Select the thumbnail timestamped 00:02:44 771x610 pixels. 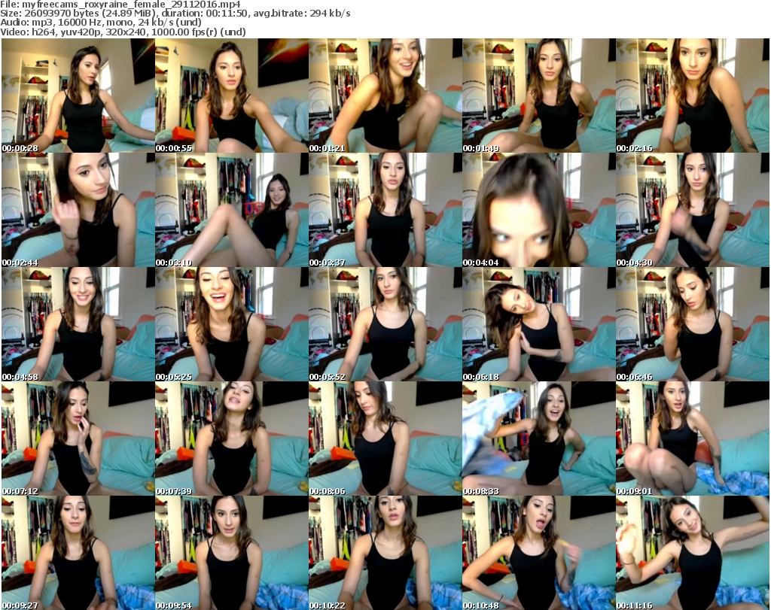pyautogui.click(x=78, y=210)
